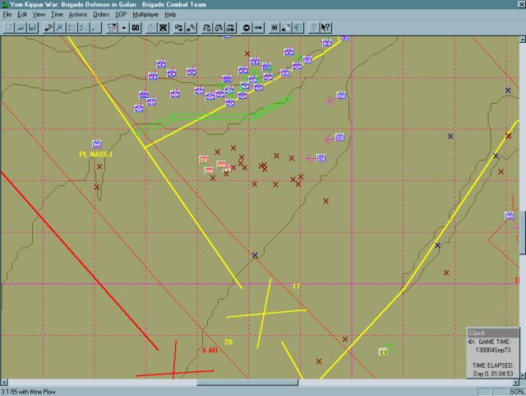Click the first active tool icon after Save
Image resolution: width=526 pixels, height=396 pixels.
[48, 27]
